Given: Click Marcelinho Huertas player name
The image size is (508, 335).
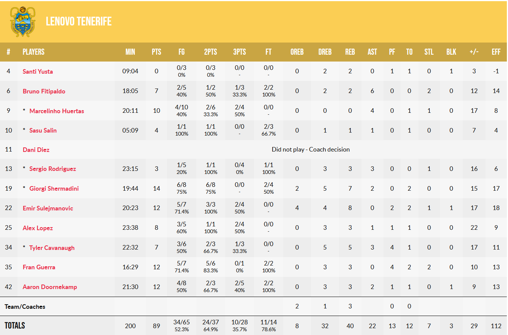Looking at the screenshot, I should [x=57, y=111].
